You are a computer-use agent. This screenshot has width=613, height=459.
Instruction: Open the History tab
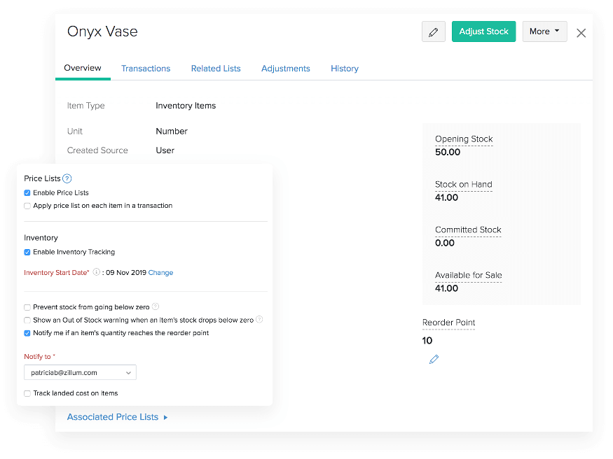pos(344,68)
